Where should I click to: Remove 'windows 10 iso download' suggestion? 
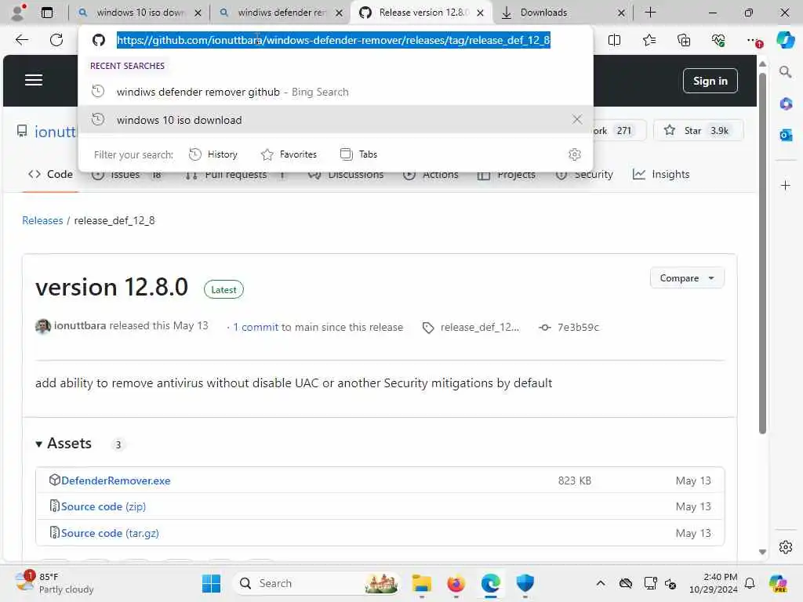pyautogui.click(x=577, y=120)
